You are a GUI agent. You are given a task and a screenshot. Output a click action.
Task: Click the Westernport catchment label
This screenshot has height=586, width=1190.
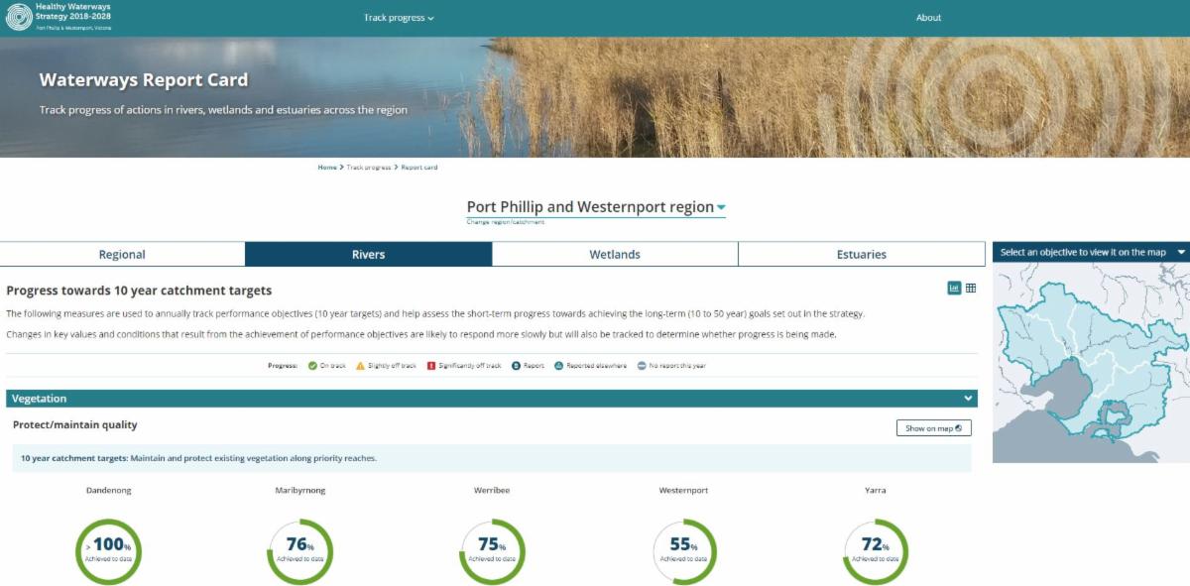click(684, 491)
